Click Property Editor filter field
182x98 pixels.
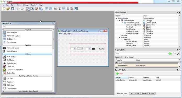coord(141,54)
